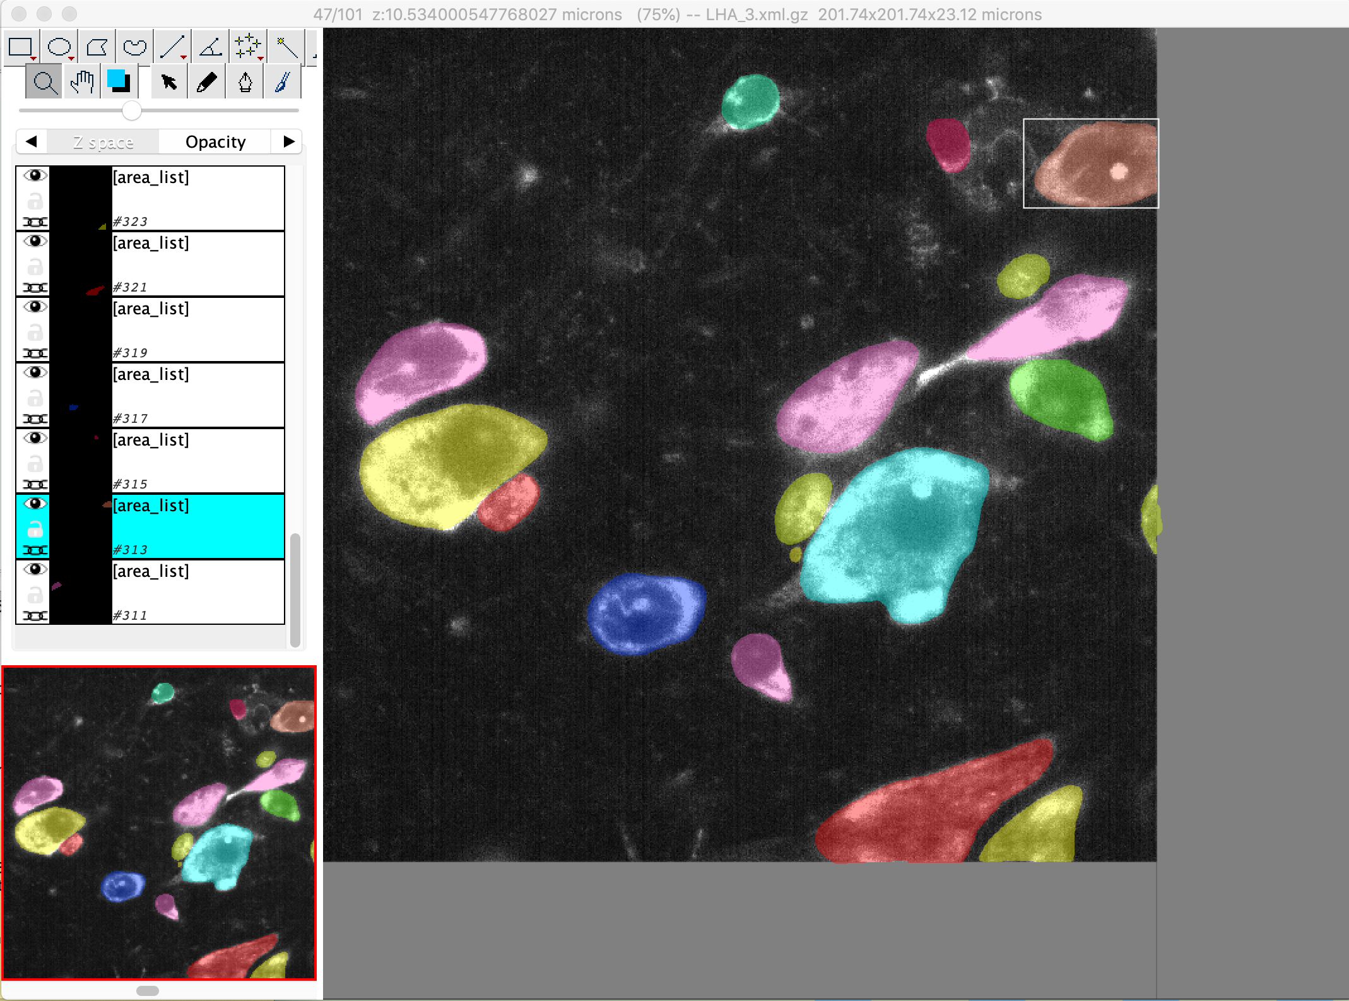Toggle the lock on area_list #319
Screen dimensions: 1349x1001
point(35,332)
